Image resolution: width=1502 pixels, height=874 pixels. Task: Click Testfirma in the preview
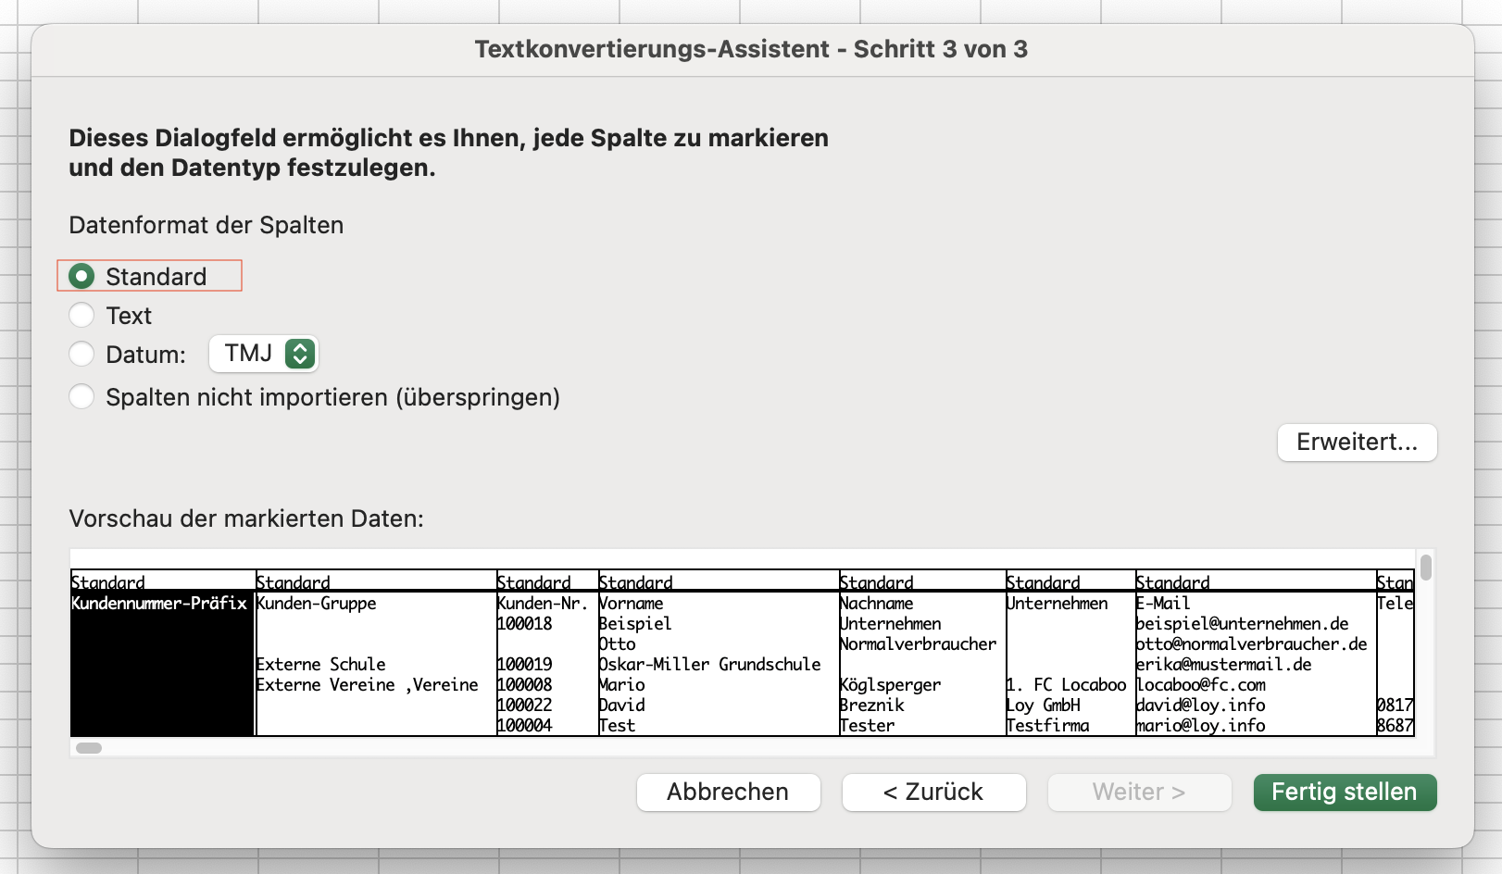tap(1048, 726)
